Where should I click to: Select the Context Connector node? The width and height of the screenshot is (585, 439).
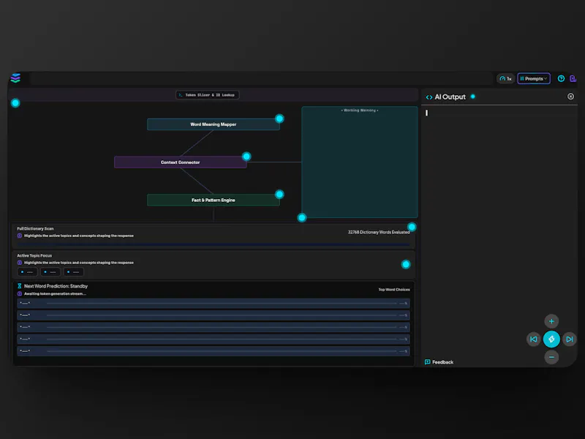(x=180, y=162)
